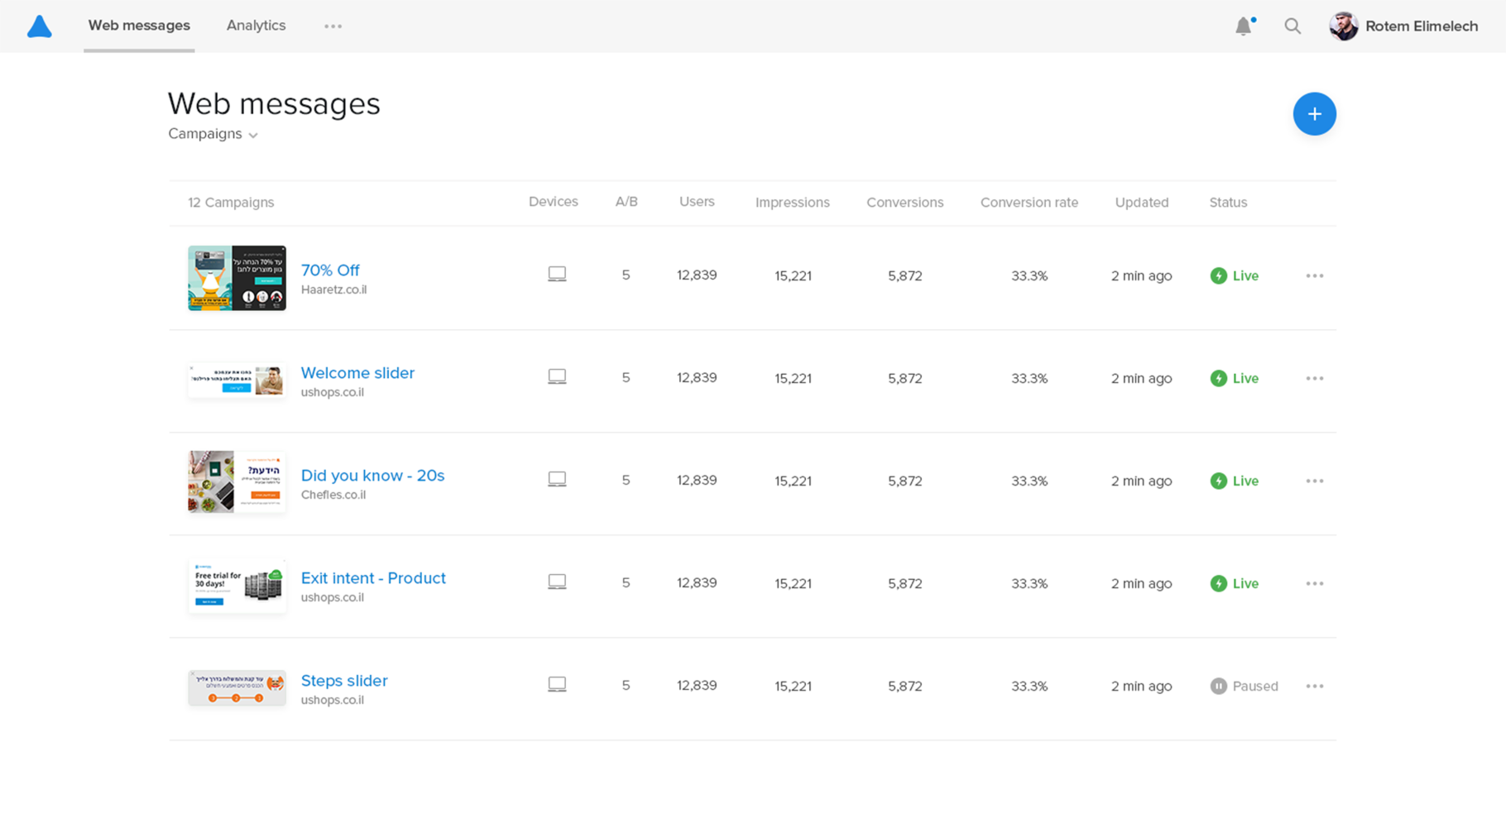Screen dimensions: 1506x833
Task: Sort by the Users column header
Action: coord(697,202)
